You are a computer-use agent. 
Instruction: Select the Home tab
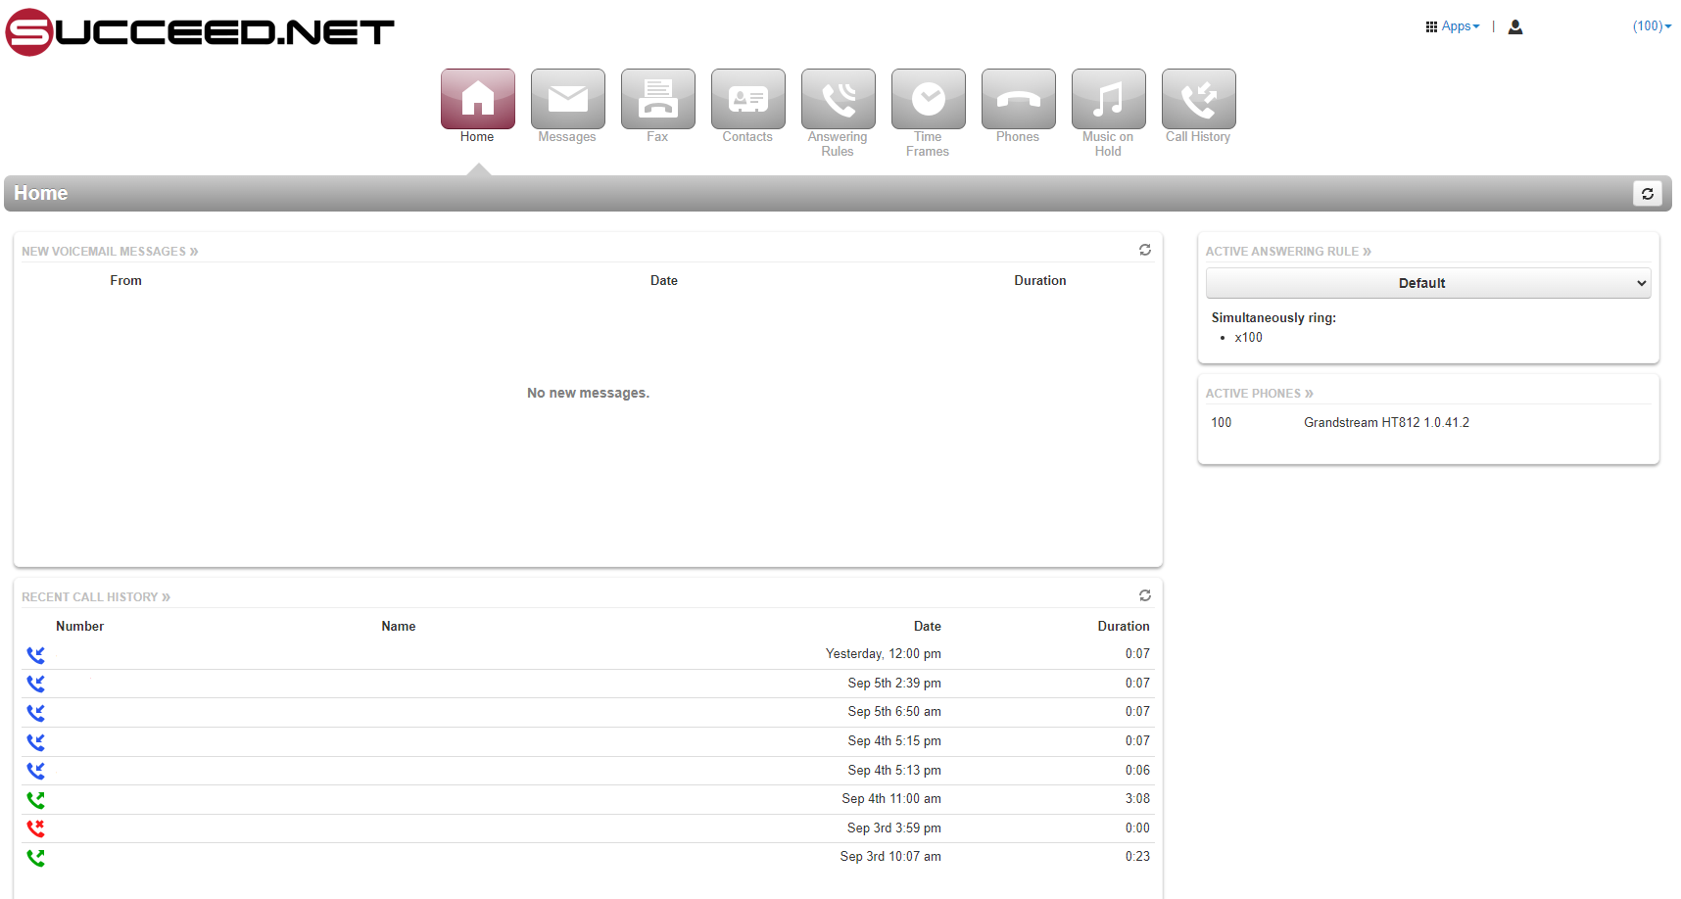[x=477, y=106]
